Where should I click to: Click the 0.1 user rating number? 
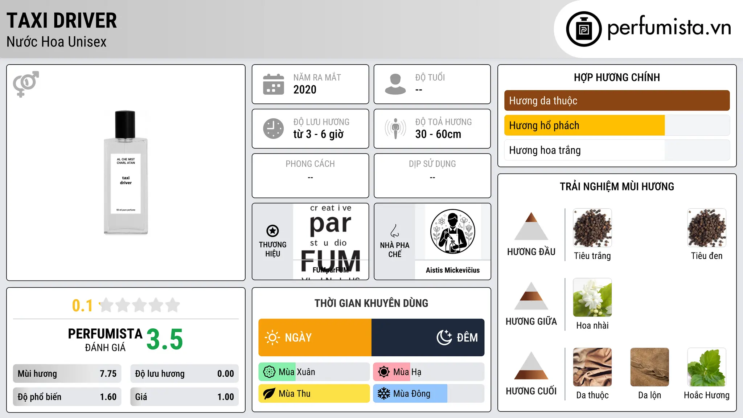pyautogui.click(x=82, y=306)
